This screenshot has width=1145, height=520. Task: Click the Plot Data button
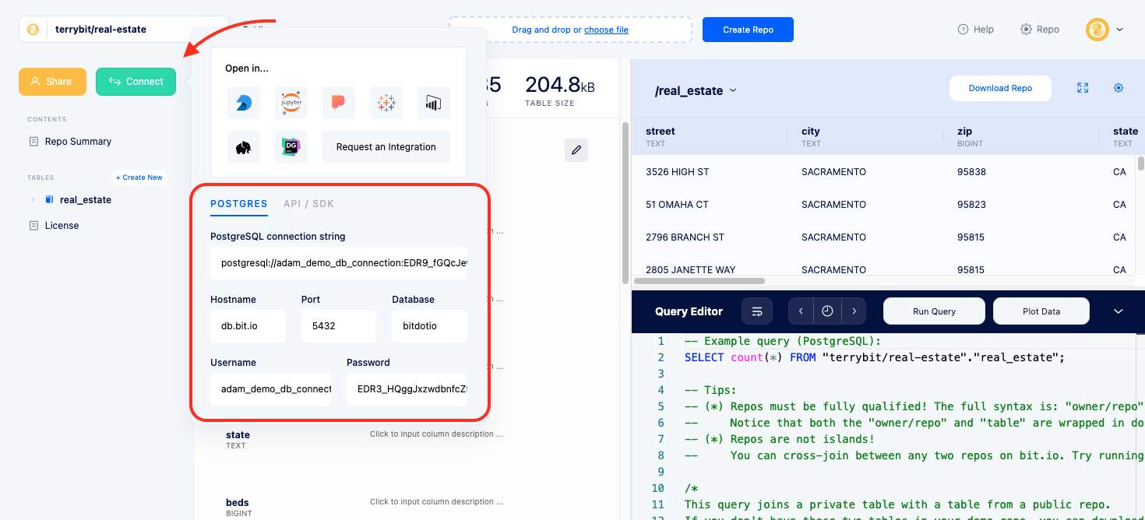coord(1041,311)
